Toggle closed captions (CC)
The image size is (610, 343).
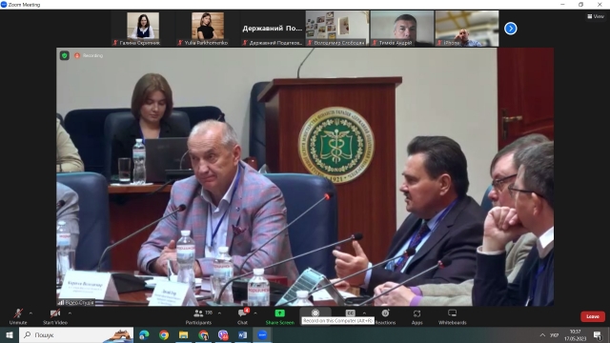[350, 313]
